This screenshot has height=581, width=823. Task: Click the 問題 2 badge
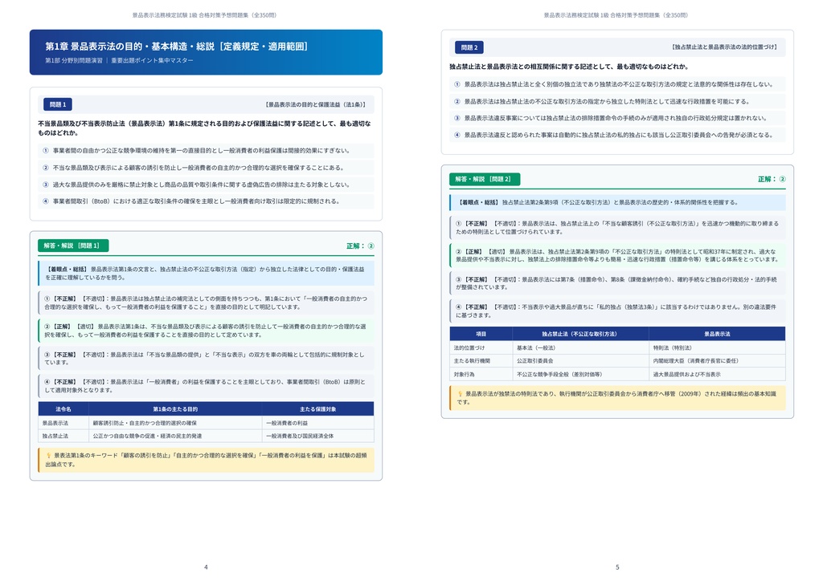469,47
